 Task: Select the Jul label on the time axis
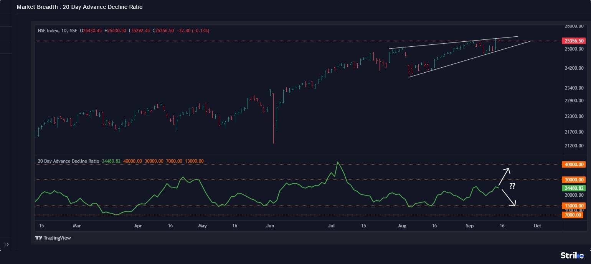coord(332,226)
